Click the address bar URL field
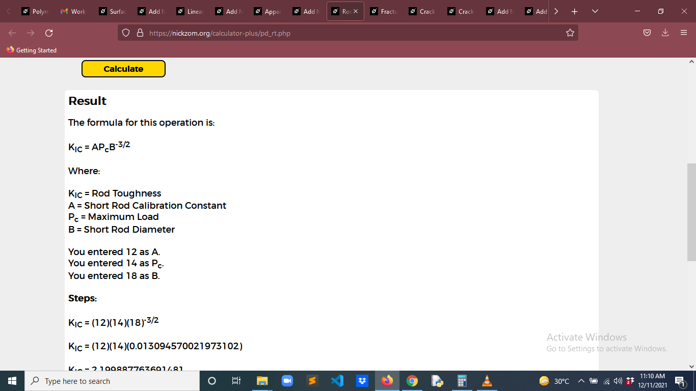 click(348, 33)
